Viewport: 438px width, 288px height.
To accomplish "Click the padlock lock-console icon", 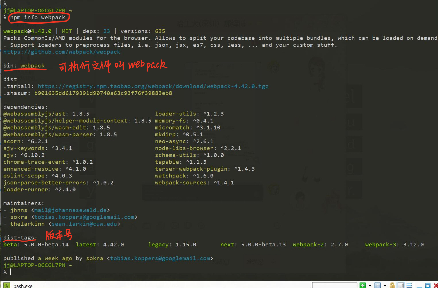I will coord(392,285).
